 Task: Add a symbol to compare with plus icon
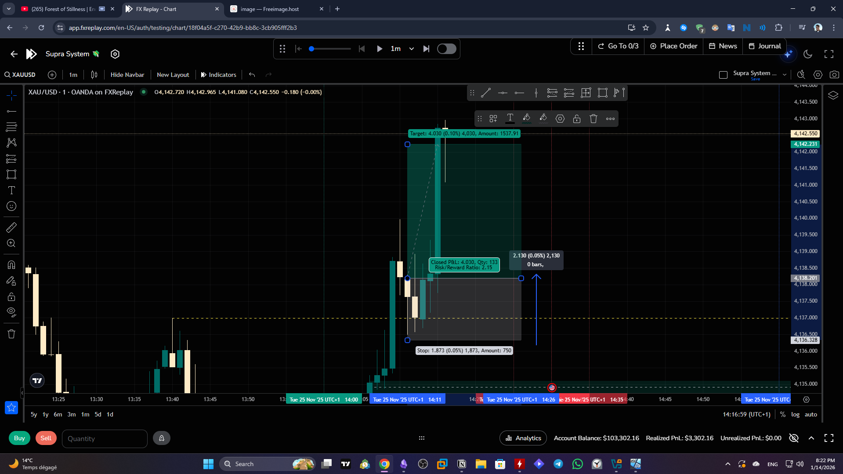(x=52, y=75)
